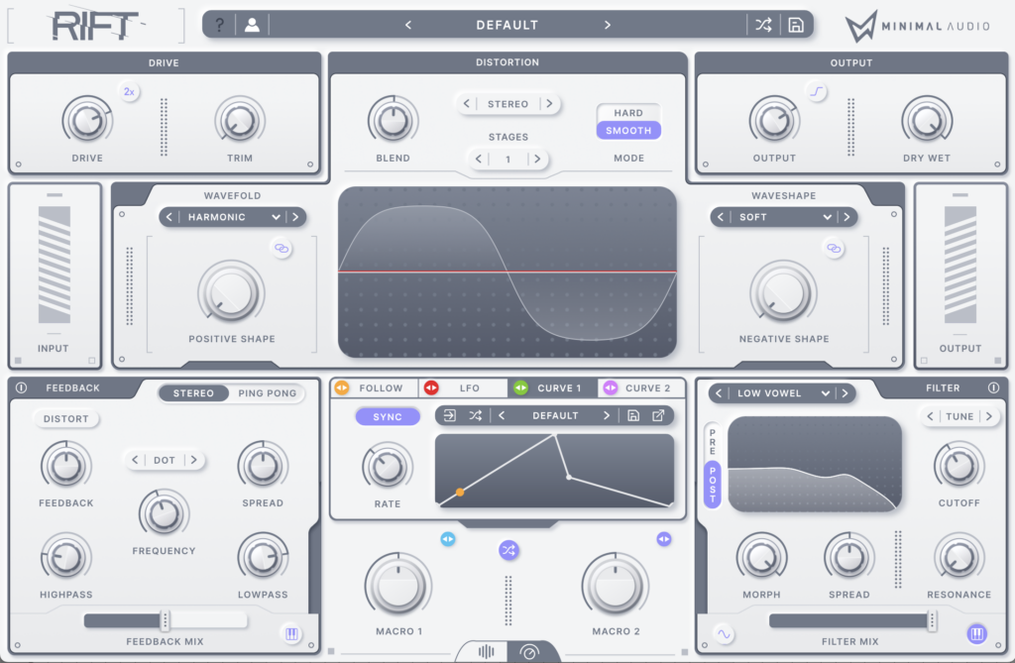Click the filter Cutoff knob
The width and height of the screenshot is (1015, 663).
pyautogui.click(x=959, y=466)
